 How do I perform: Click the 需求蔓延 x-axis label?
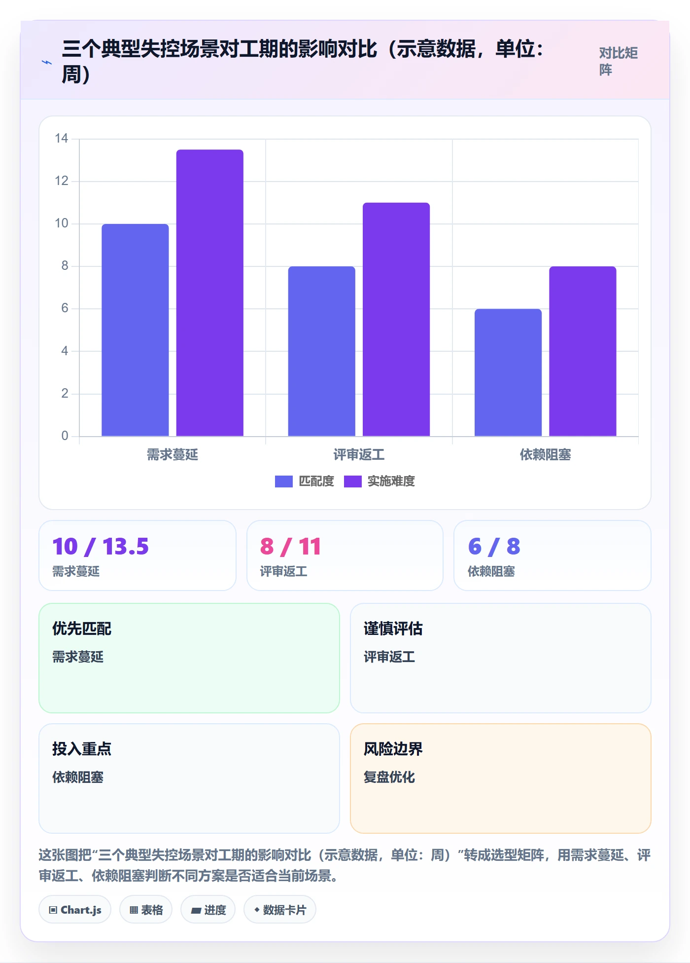[172, 454]
